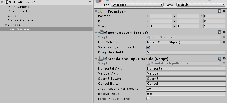The height and width of the screenshot is (103, 227).
Task: Open object picker for First Selected
Action: 224,42
